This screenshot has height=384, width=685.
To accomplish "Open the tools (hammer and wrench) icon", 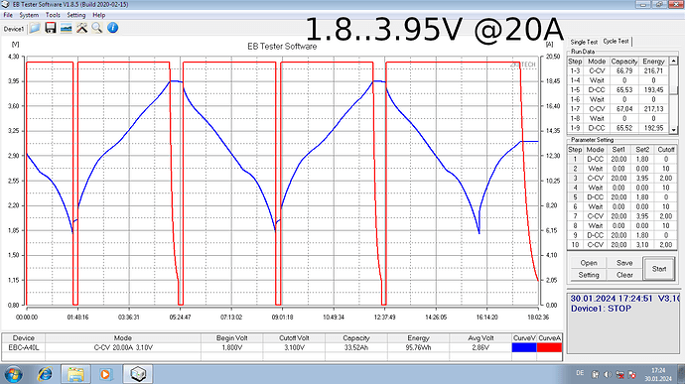I will click(x=81, y=29).
